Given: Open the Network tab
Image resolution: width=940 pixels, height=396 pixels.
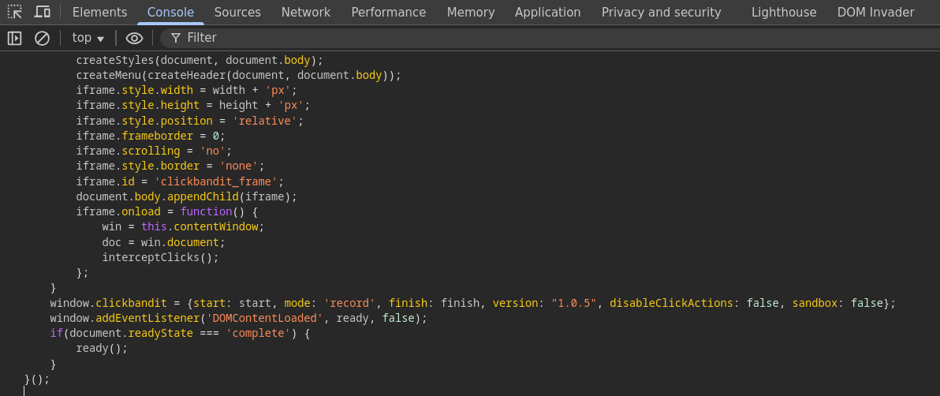Looking at the screenshot, I should 306,12.
